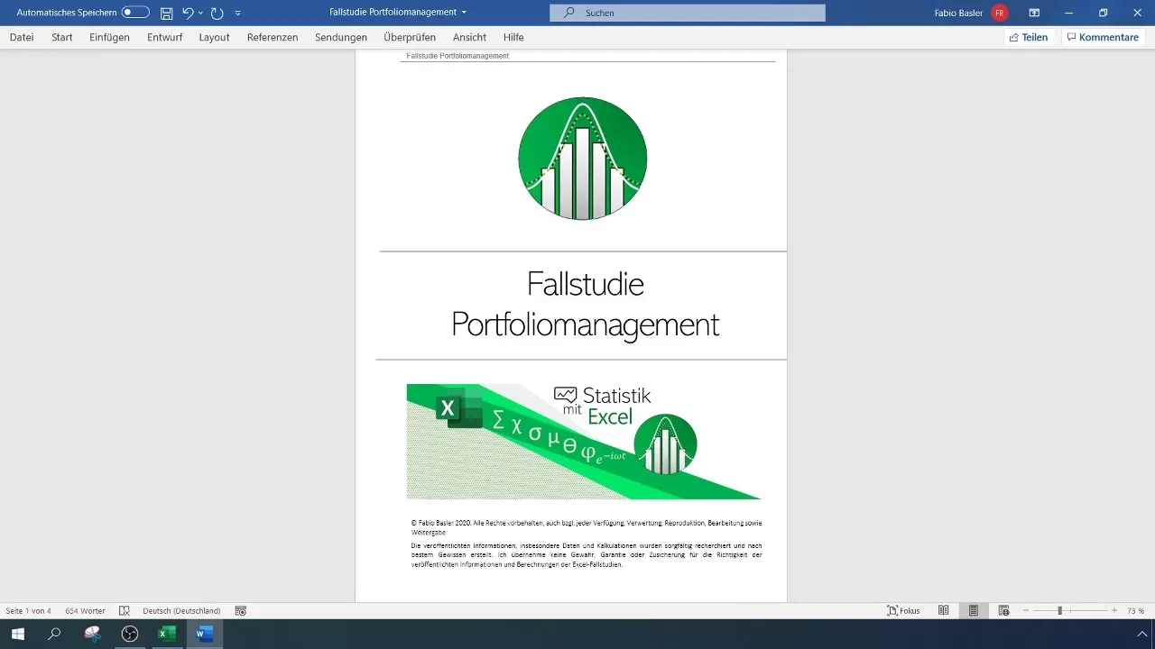Open the Einfügen ribbon tab
Screen dimensions: 1155x649
tap(110, 37)
